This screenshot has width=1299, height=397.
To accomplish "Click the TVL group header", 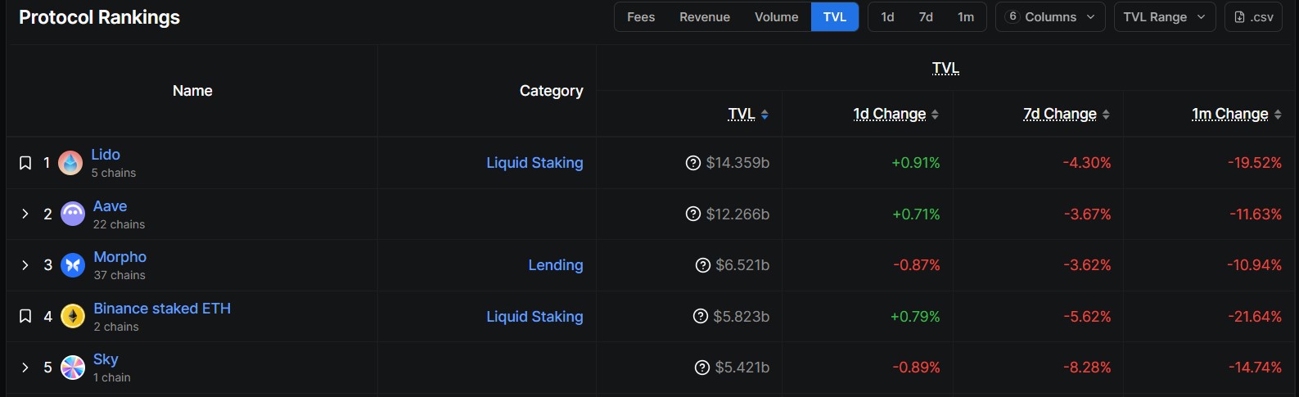I will tap(945, 68).
